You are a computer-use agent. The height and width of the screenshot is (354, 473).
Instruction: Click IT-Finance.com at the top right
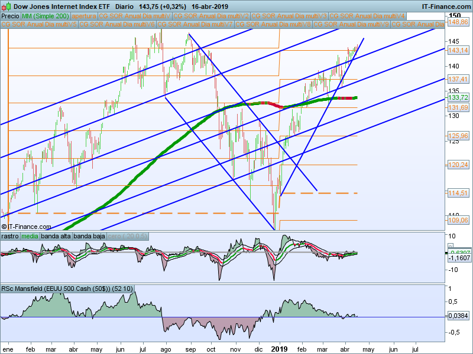[446, 6]
